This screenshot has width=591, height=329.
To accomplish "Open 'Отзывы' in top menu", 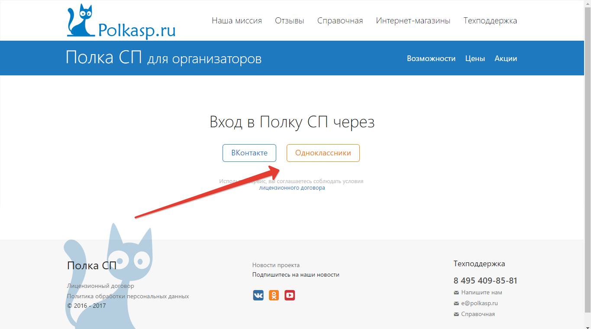I will 290,21.
